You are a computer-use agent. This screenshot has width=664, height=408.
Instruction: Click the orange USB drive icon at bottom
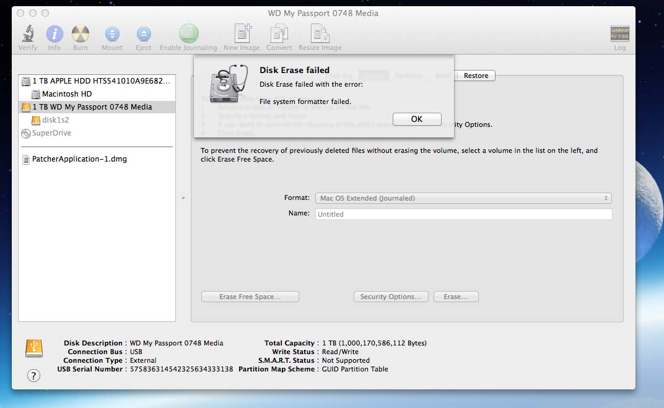[x=34, y=348]
